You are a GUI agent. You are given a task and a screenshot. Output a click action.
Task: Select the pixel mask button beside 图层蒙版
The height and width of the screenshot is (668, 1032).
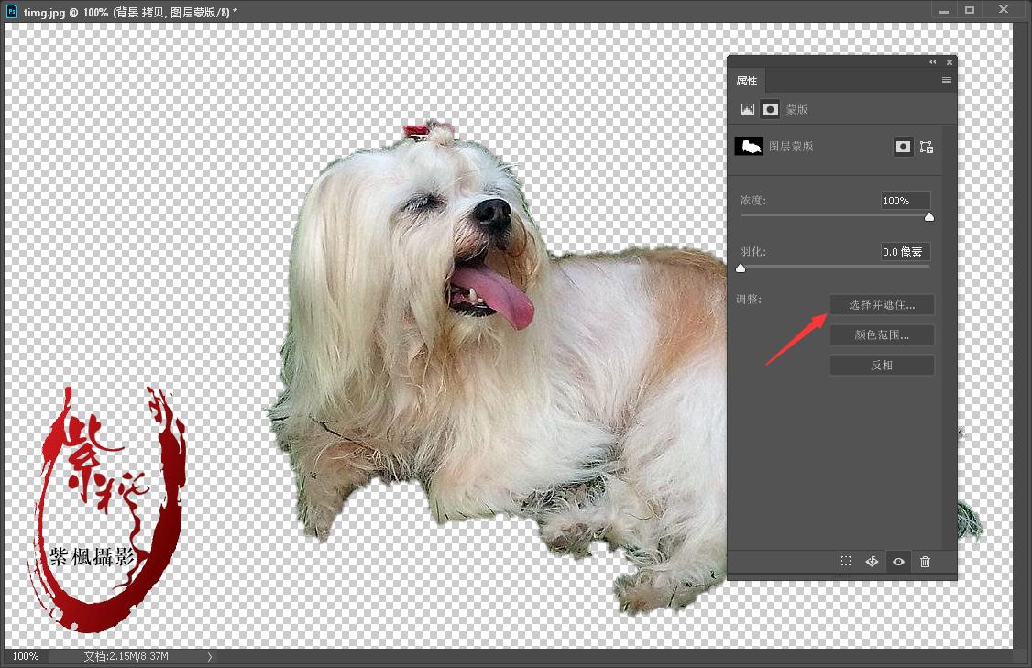coord(904,147)
